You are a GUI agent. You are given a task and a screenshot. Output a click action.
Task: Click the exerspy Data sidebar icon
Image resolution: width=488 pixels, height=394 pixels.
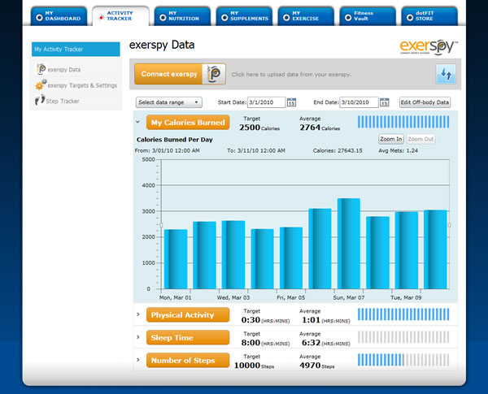tap(41, 70)
